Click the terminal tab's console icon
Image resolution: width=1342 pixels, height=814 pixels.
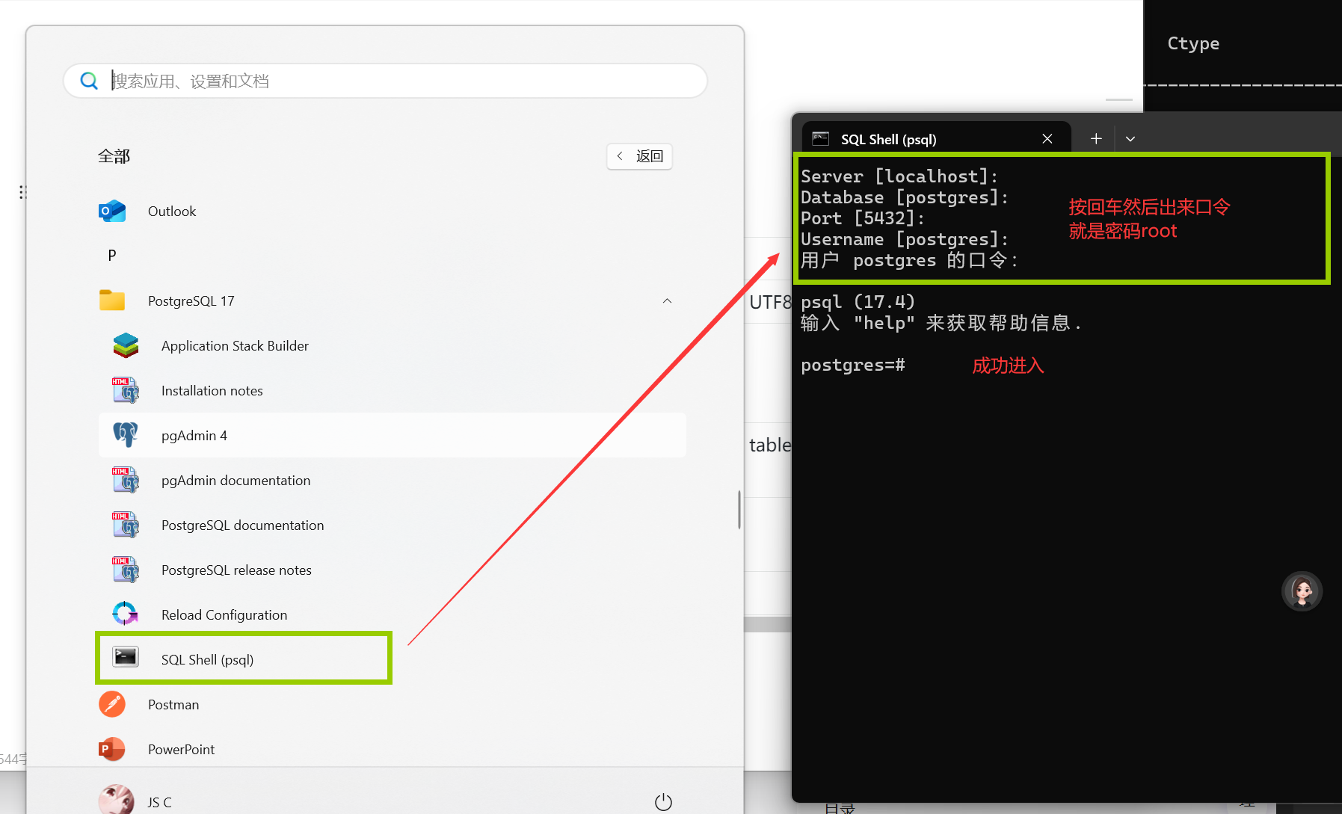coord(821,138)
